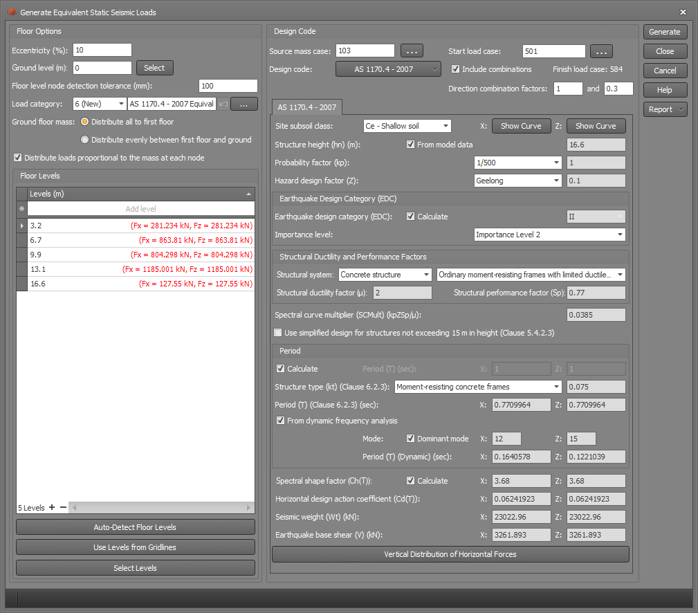Toggle 'Include combinations' checkbox
The height and width of the screenshot is (613, 698).
click(455, 69)
